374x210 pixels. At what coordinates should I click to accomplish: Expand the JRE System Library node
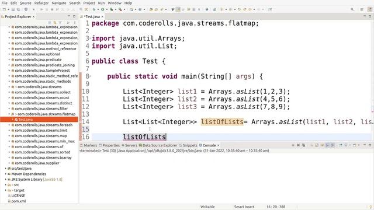[6, 180]
